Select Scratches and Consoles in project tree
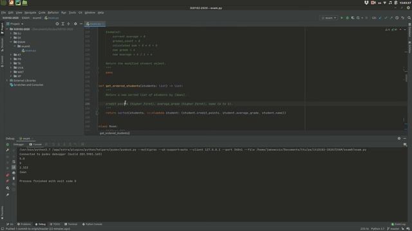 coord(26,85)
